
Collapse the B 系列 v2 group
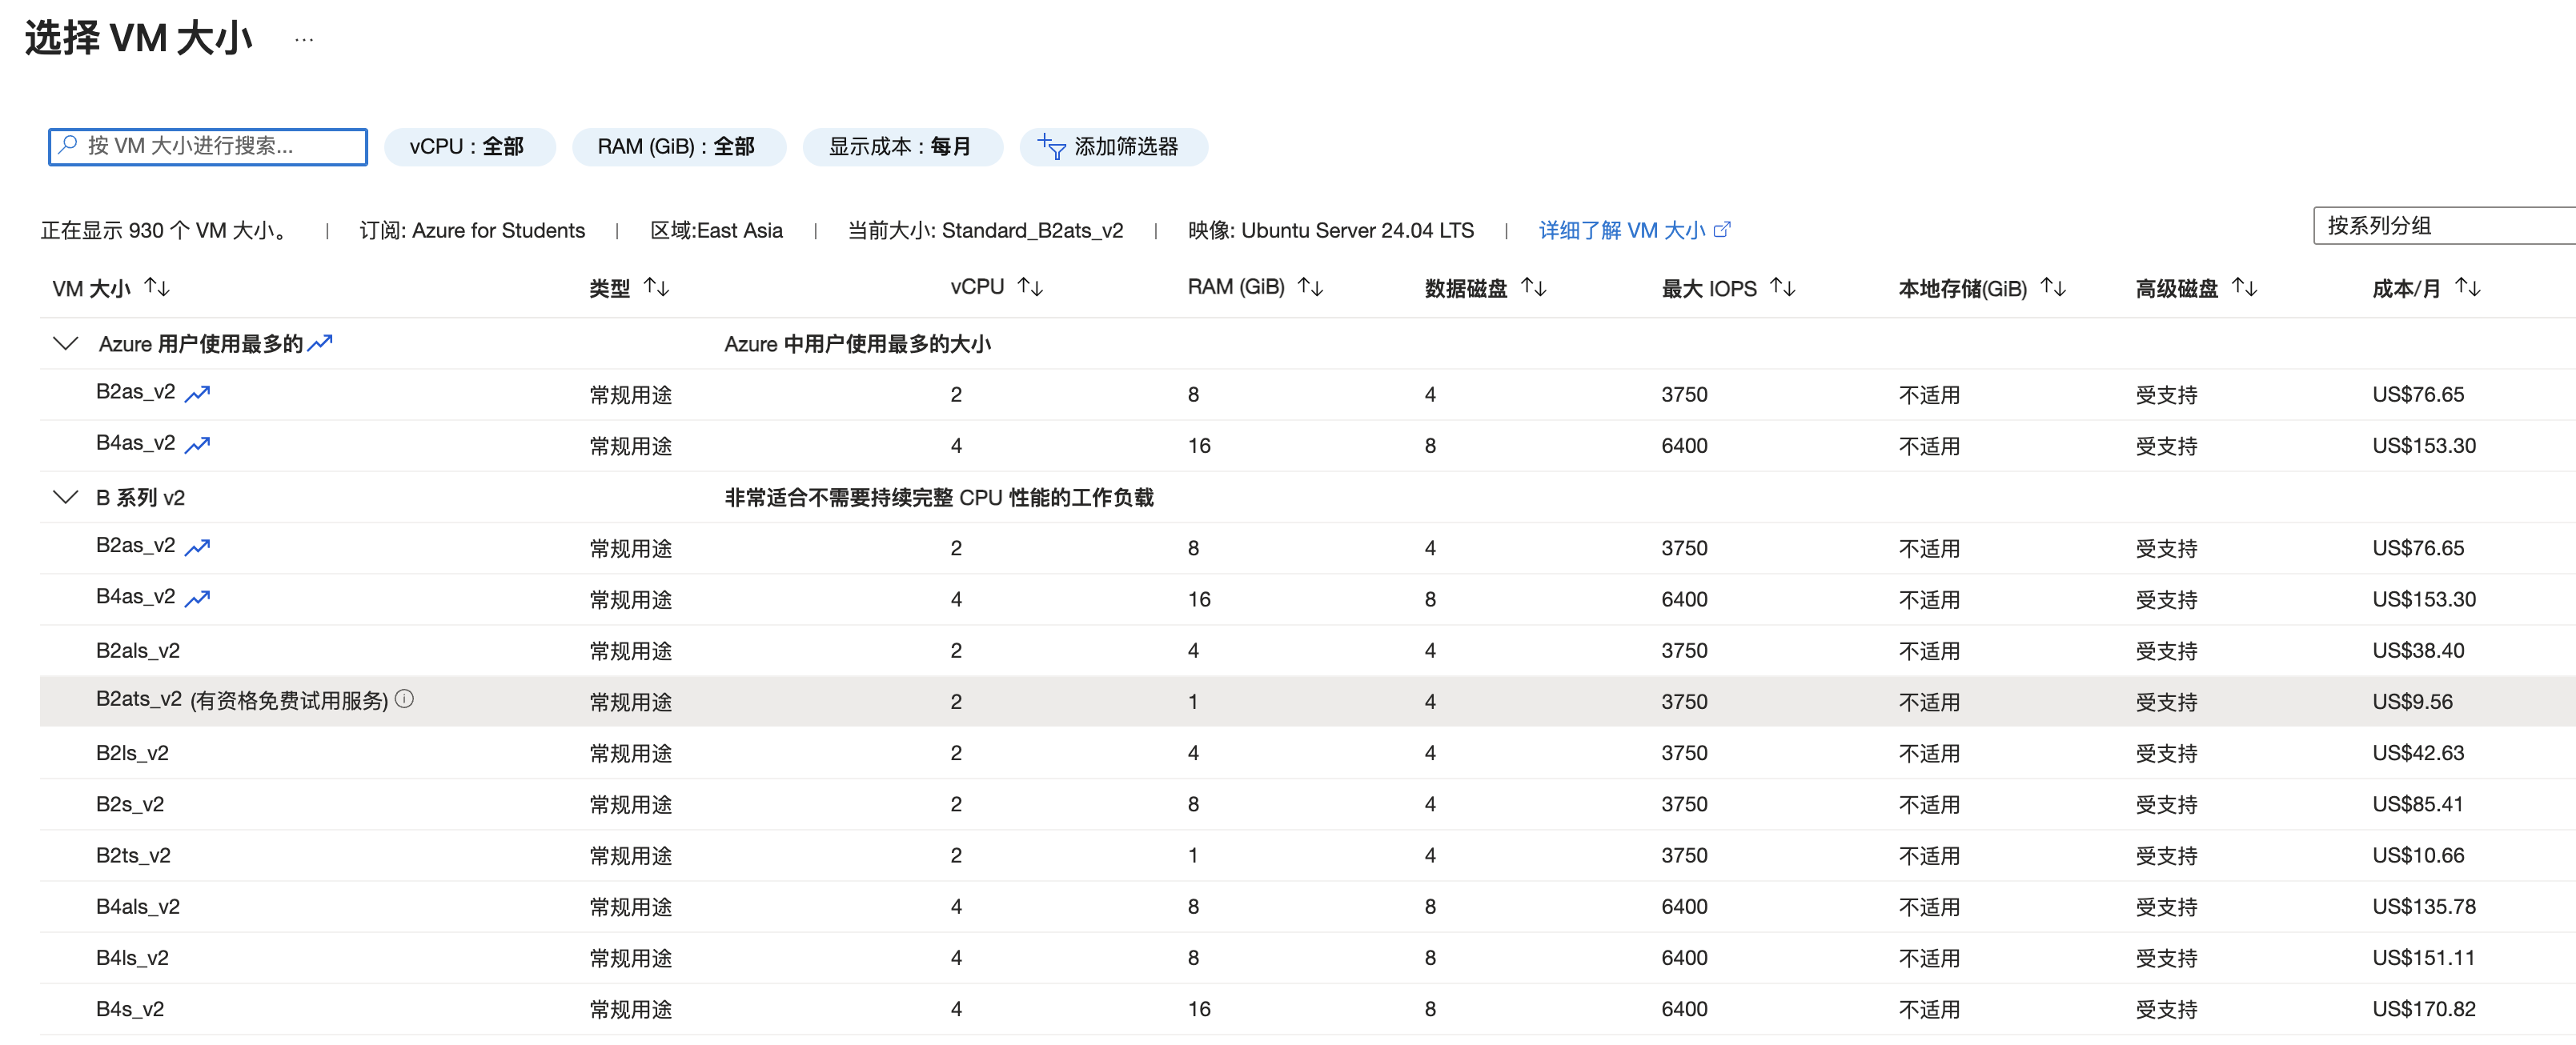(x=66, y=497)
